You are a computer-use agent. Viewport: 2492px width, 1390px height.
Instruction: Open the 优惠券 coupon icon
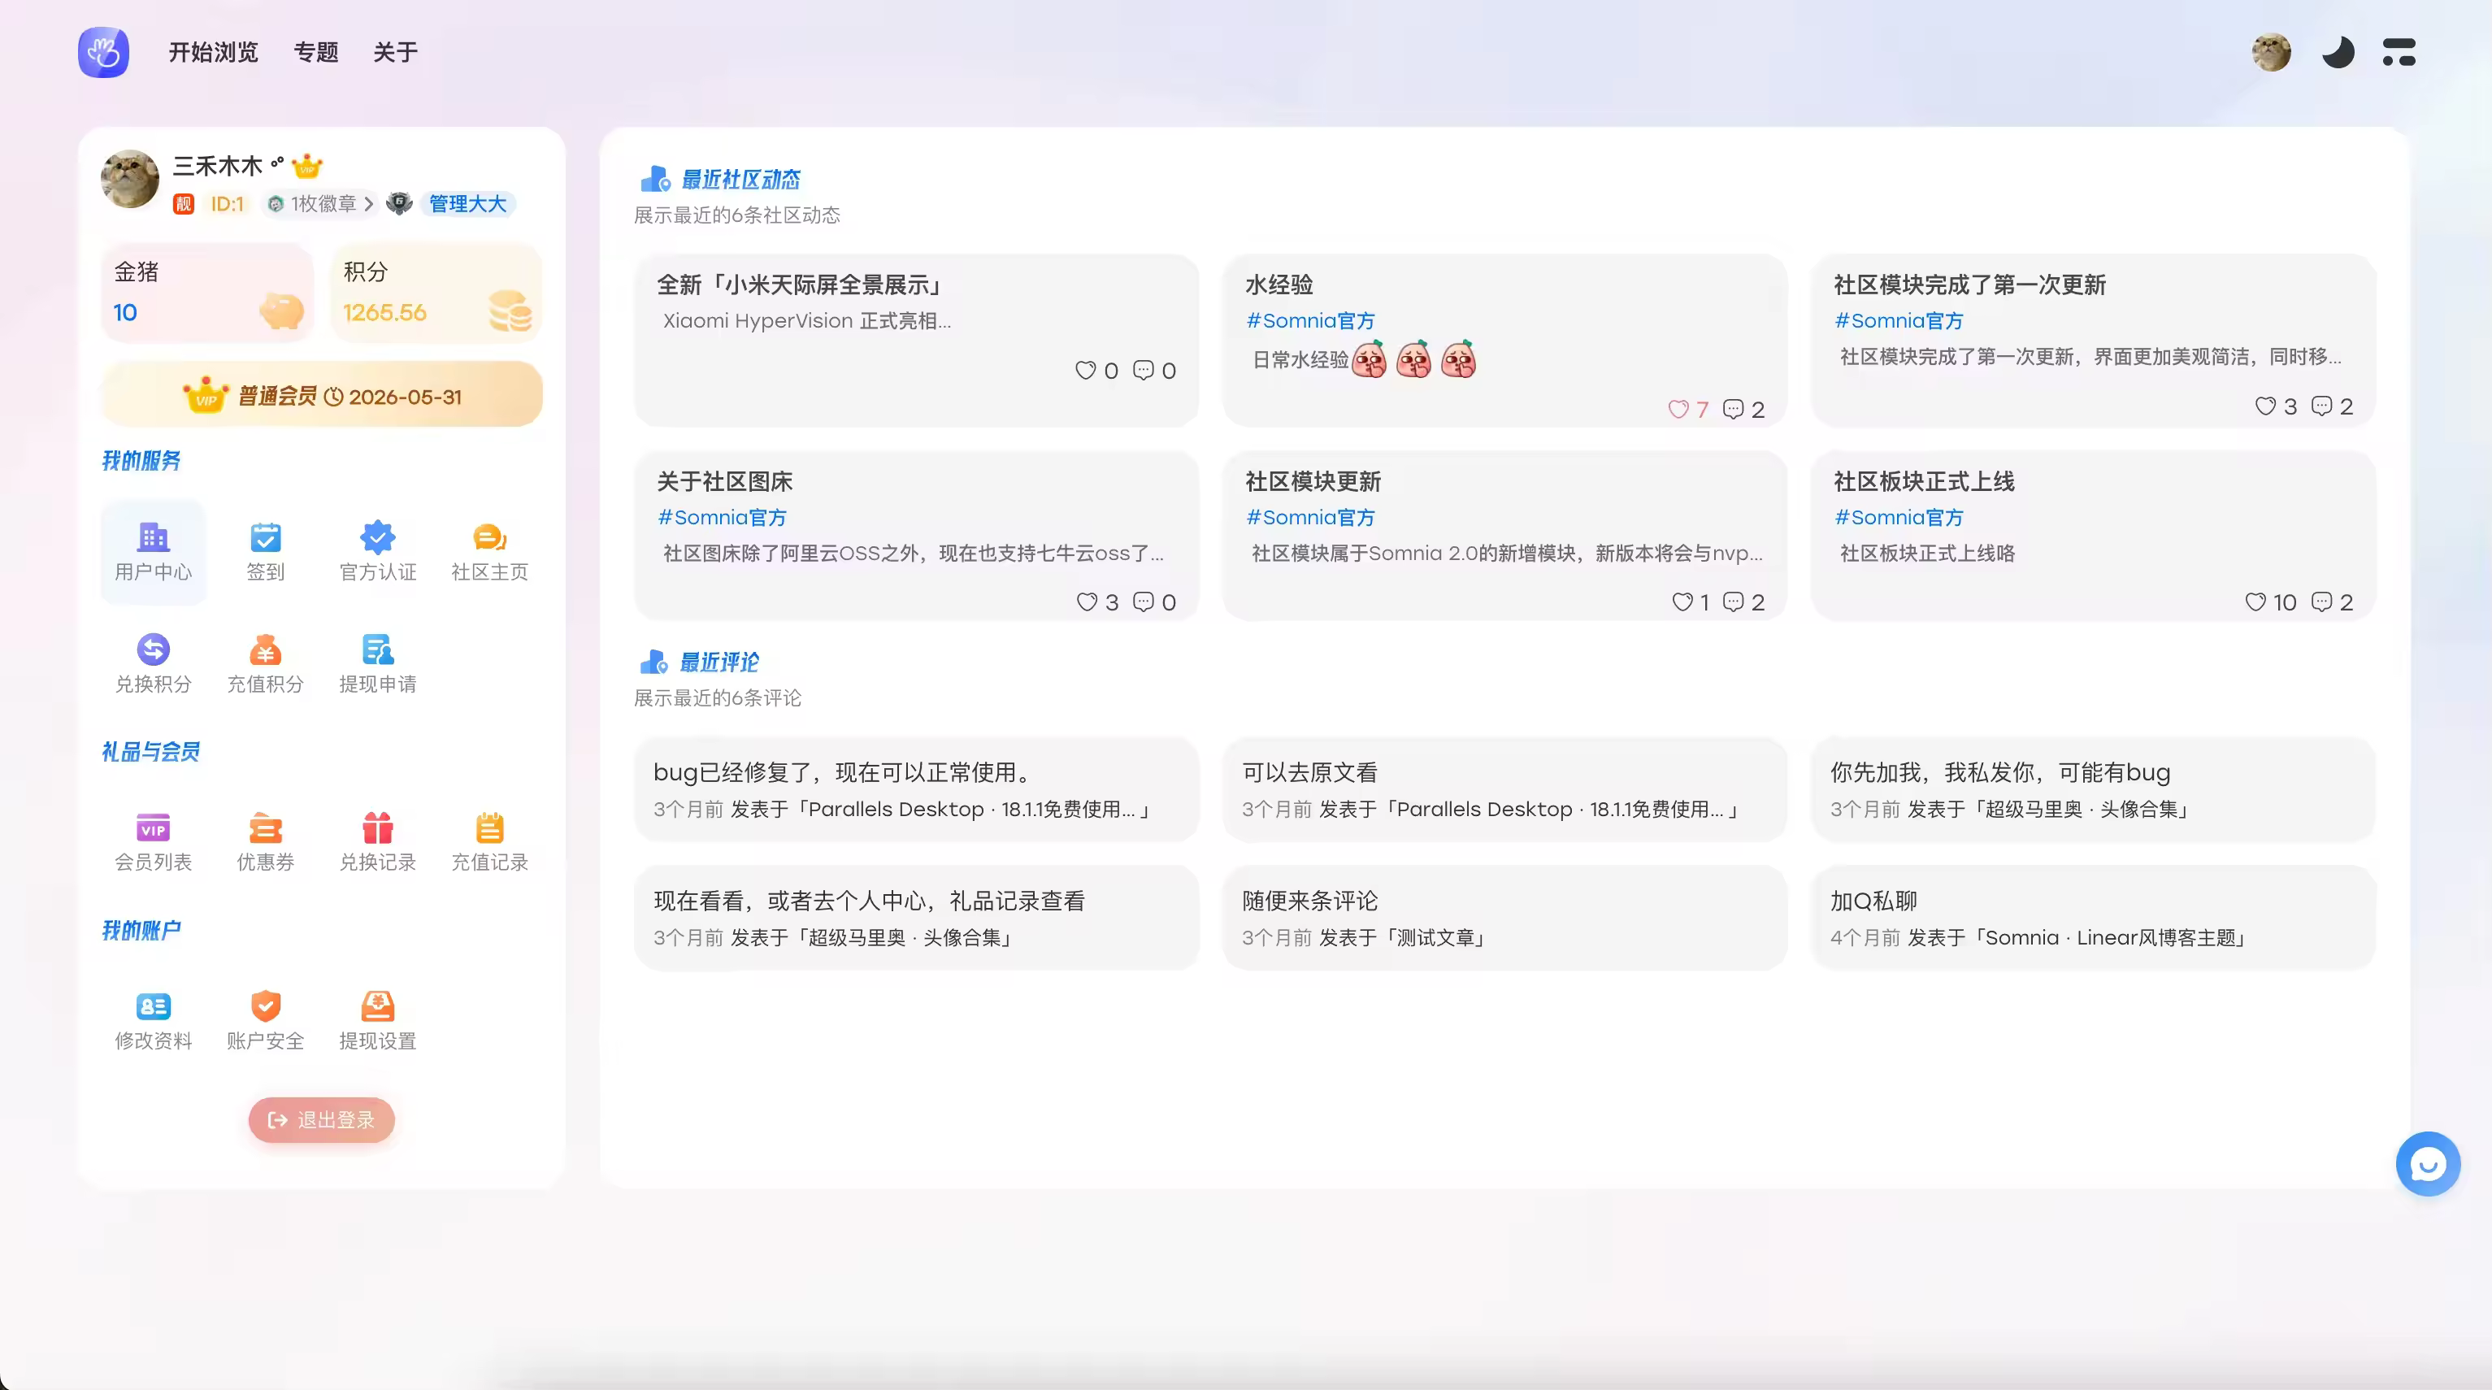pos(265,829)
